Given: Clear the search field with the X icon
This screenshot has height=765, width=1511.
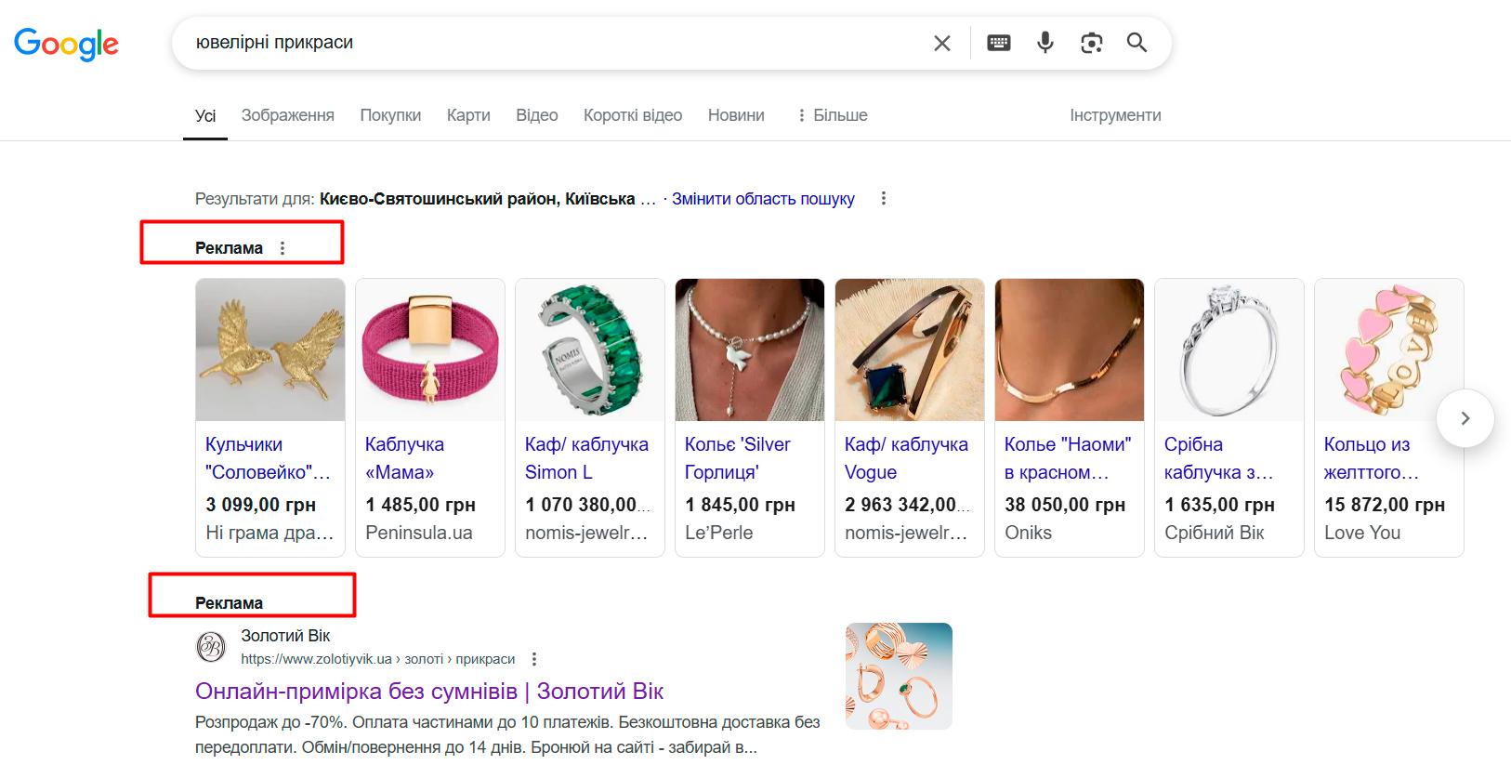Looking at the screenshot, I should [x=941, y=43].
